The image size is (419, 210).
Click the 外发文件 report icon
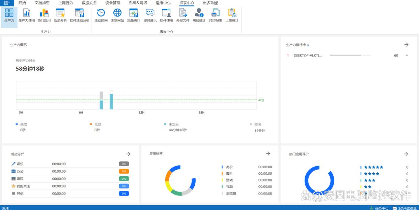(x=183, y=15)
